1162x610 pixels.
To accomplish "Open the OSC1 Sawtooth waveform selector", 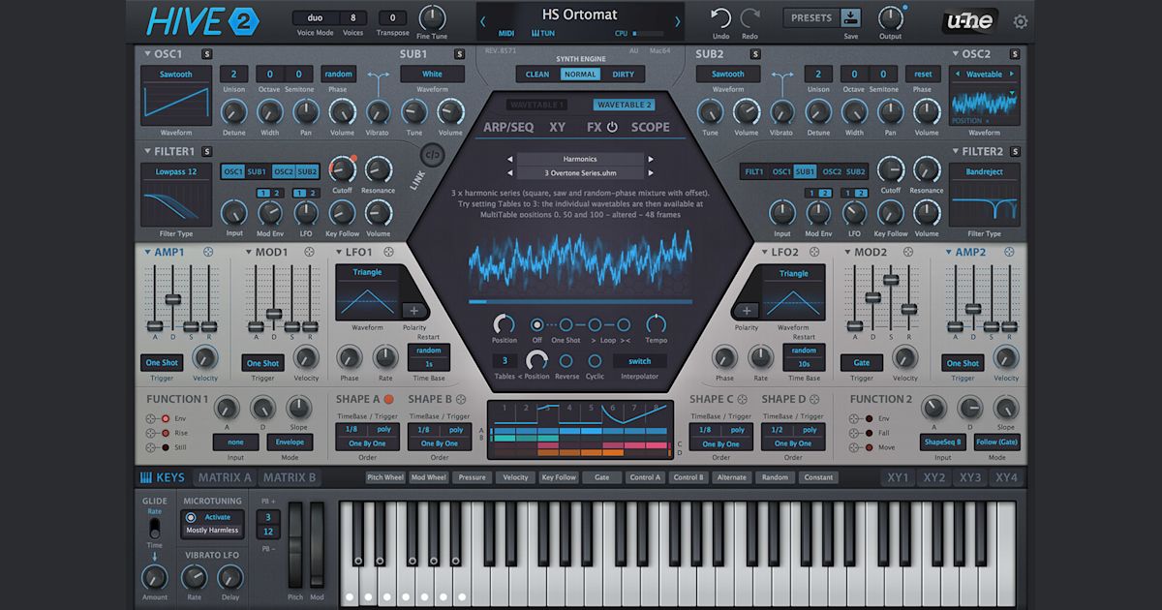I will tap(175, 74).
